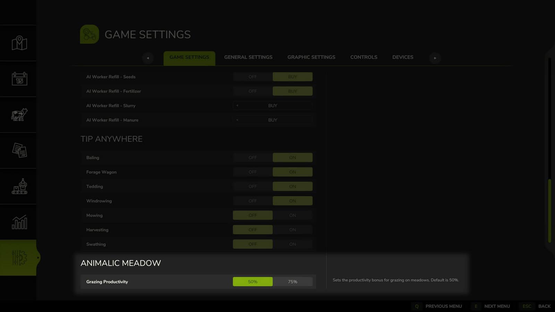Screen dimensions: 555x312
Task: Click left arrow on AI Worker Refill Slurry
Action: click(237, 106)
